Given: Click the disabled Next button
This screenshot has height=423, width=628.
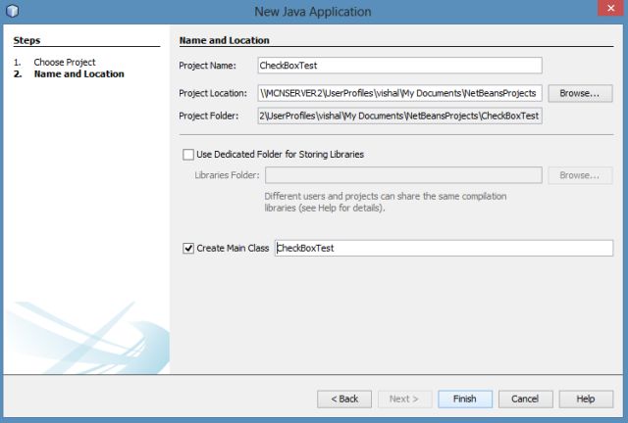Looking at the screenshot, I should click(x=404, y=399).
